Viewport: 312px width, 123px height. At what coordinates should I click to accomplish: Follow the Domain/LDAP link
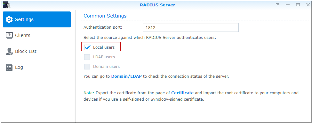126,76
